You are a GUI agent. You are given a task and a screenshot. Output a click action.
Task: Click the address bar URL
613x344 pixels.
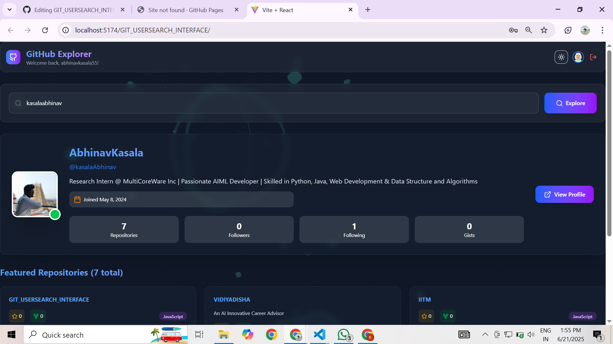pos(143,30)
